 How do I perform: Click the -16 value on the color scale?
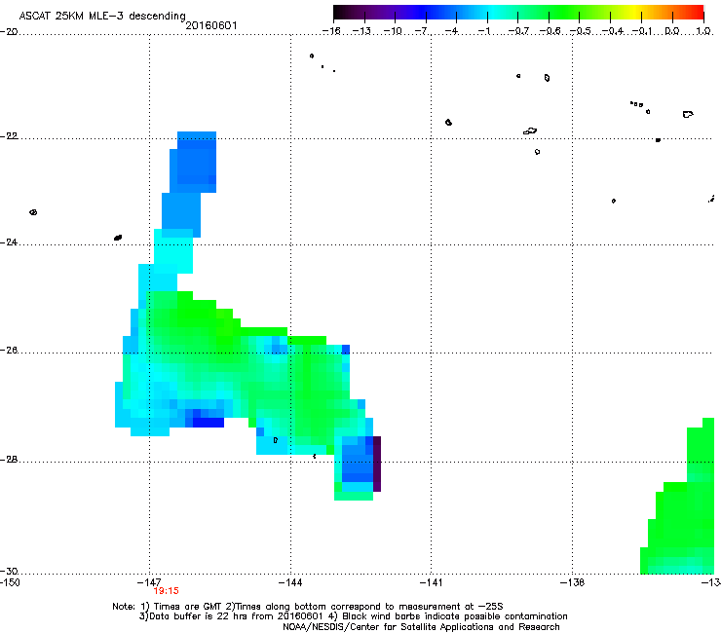click(331, 31)
